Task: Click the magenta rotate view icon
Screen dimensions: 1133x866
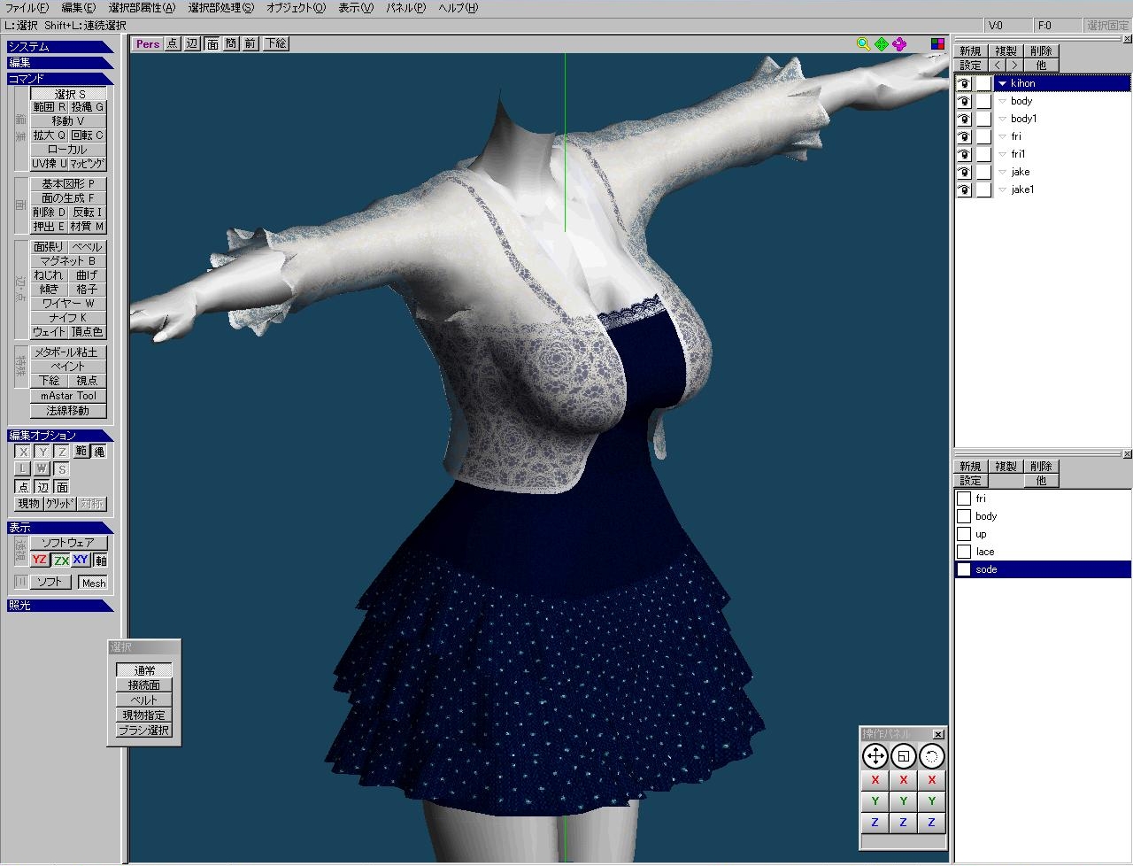Action: [x=899, y=43]
